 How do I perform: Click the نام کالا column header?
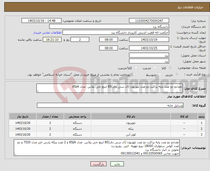click(131, 116)
